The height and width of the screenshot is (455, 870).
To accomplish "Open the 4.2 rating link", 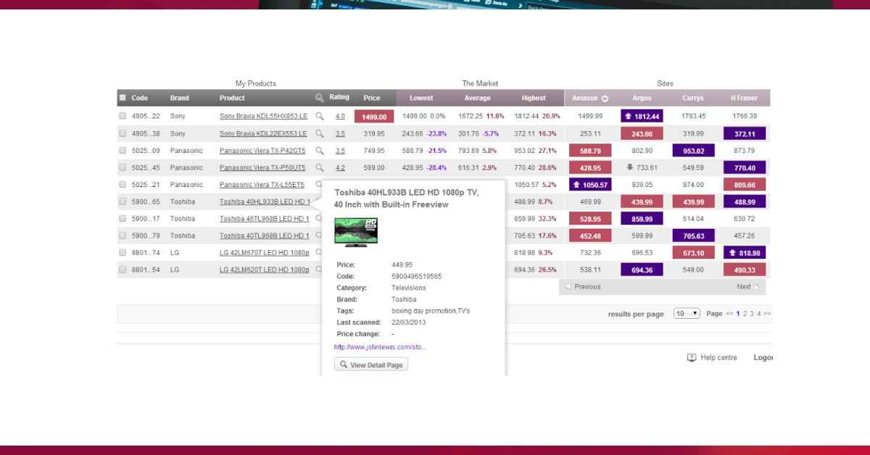I will [340, 167].
